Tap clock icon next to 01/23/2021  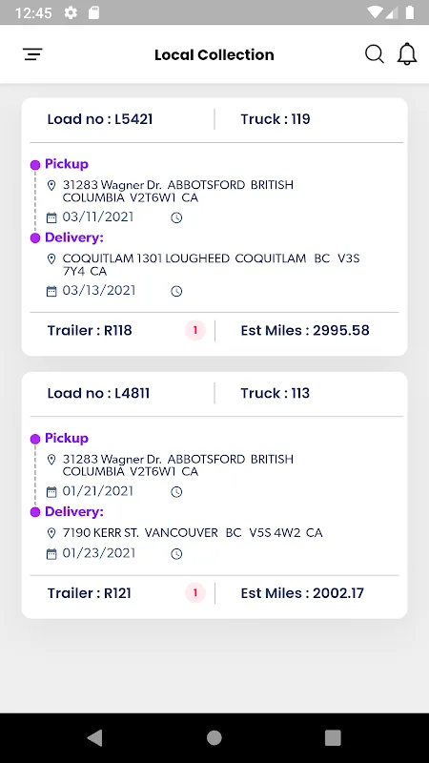(x=176, y=554)
